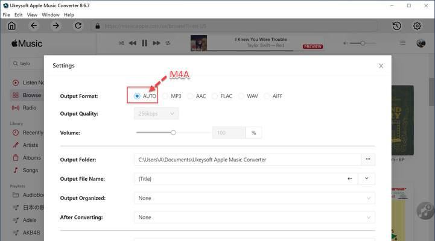This screenshot has width=435, height=241.
Task: Click the now playing album thumbnail
Action: (198, 43)
